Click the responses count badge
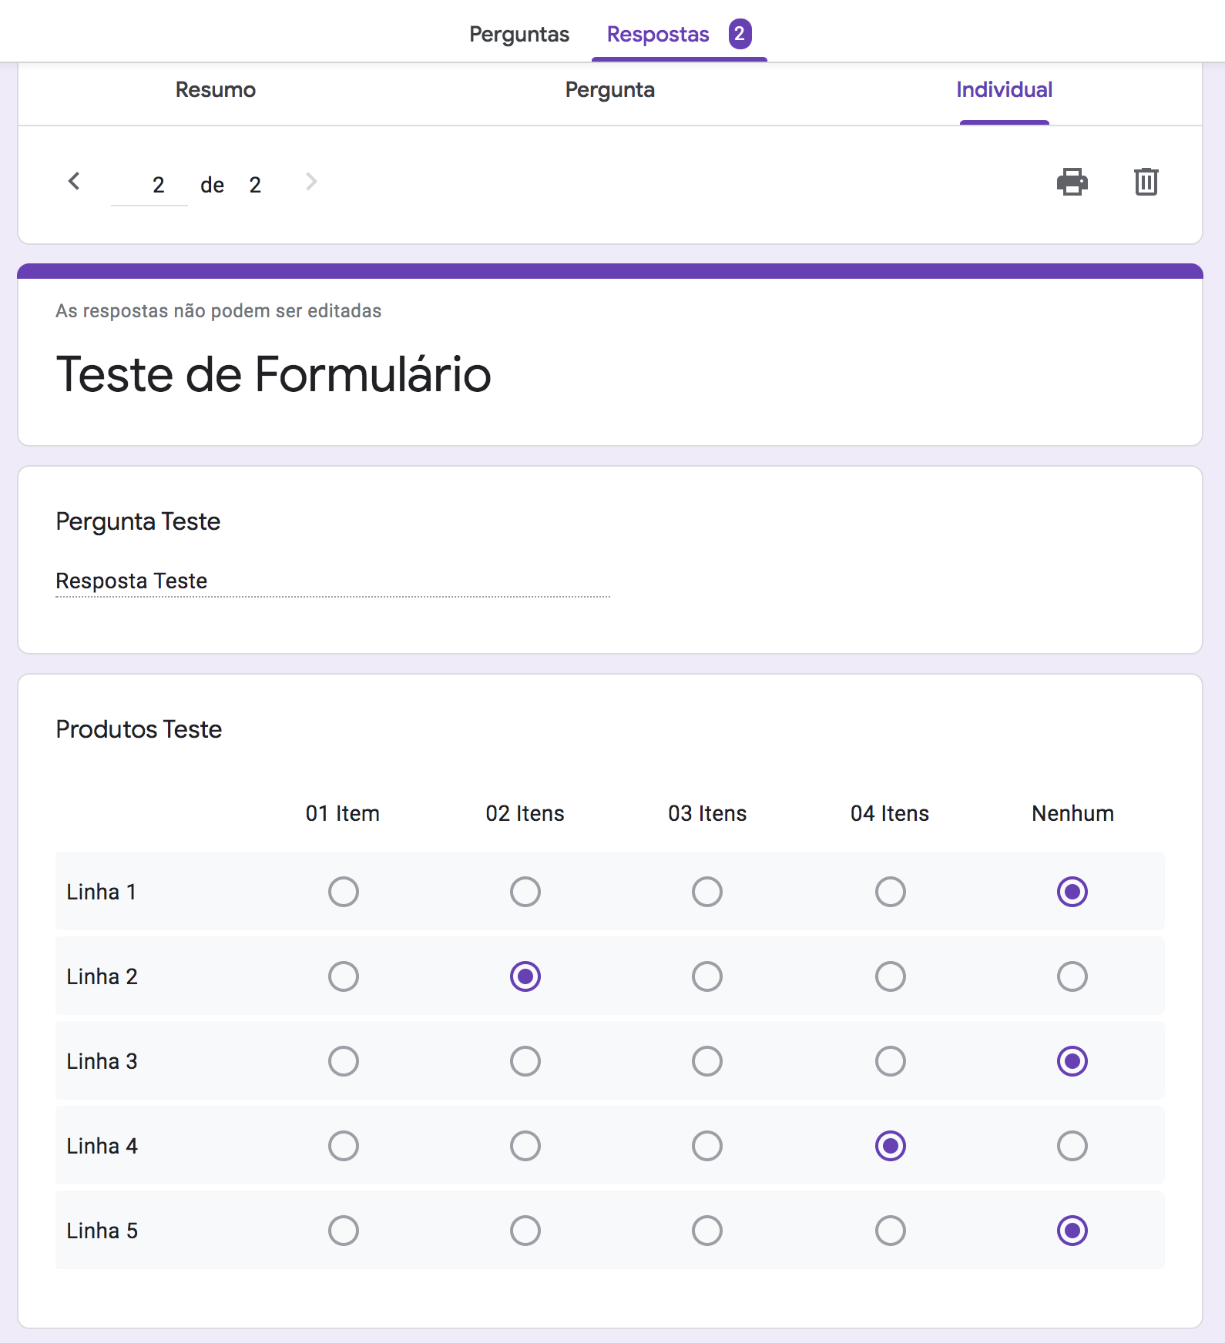 tap(740, 34)
